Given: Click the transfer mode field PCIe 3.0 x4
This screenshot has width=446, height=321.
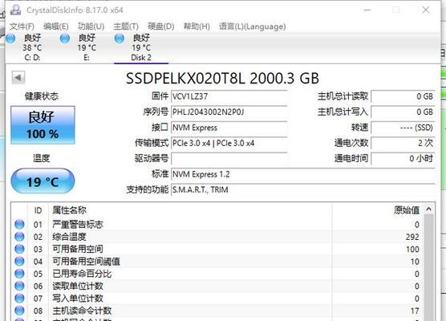Looking at the screenshot, I should coord(229,143).
